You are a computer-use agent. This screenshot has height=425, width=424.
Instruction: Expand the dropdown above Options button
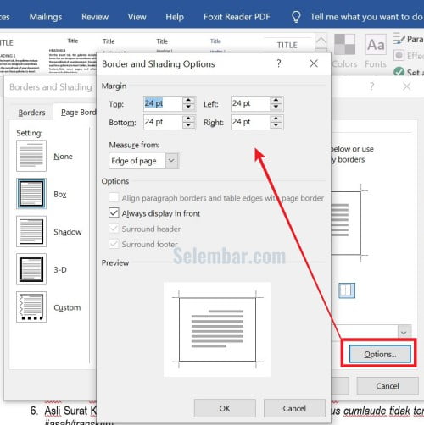[404, 333]
